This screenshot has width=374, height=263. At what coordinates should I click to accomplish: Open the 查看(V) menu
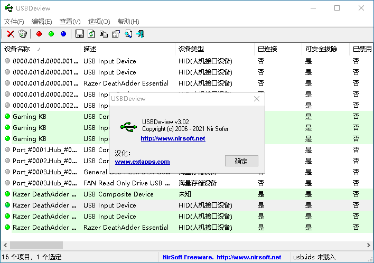click(x=70, y=22)
